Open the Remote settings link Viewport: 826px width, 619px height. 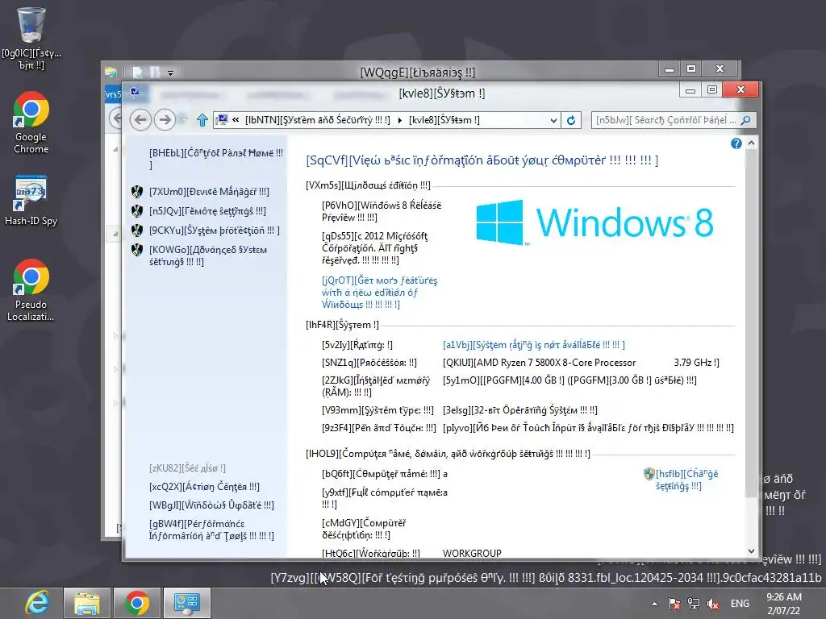207,211
